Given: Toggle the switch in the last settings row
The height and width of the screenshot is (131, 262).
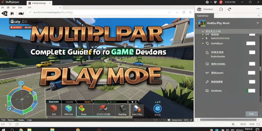Looking at the screenshot, I should point(251,91).
